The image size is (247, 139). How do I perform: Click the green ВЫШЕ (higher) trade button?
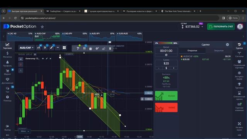point(166,96)
